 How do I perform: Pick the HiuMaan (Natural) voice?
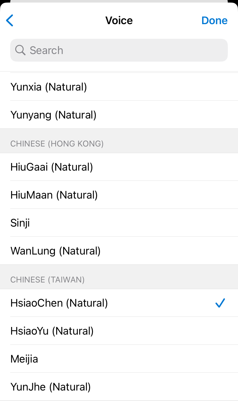coord(54,195)
